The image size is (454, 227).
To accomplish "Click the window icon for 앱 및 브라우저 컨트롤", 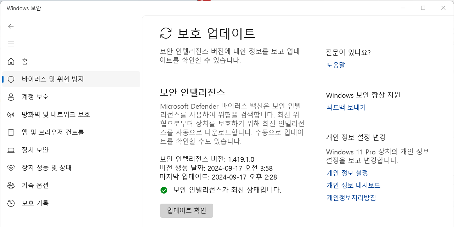I will (11, 132).
